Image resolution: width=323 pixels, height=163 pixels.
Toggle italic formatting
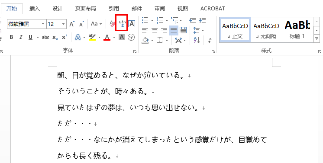[21, 37]
